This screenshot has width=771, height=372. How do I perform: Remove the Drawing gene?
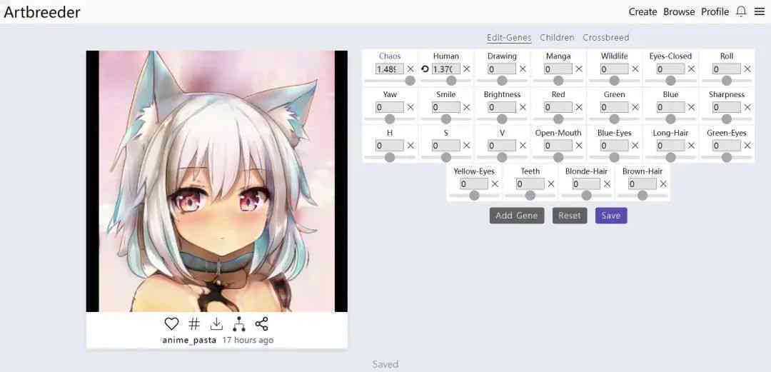pos(523,69)
